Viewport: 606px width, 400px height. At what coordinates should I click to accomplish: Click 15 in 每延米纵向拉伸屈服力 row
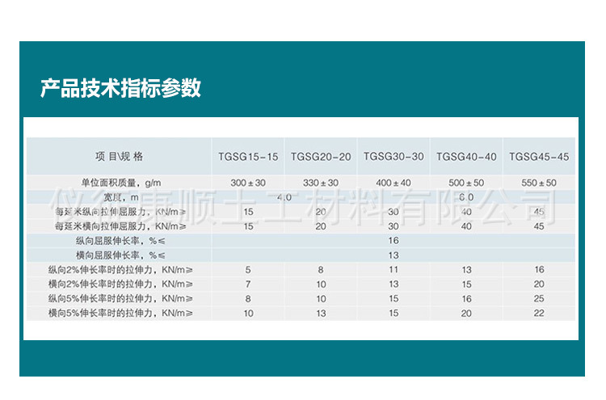pyautogui.click(x=249, y=212)
